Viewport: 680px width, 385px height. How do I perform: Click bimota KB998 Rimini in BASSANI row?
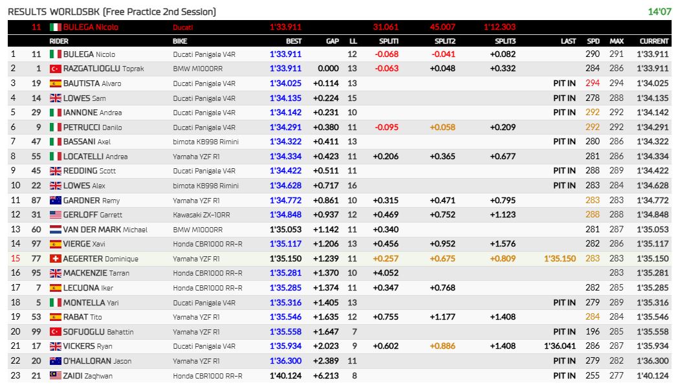pos(206,142)
